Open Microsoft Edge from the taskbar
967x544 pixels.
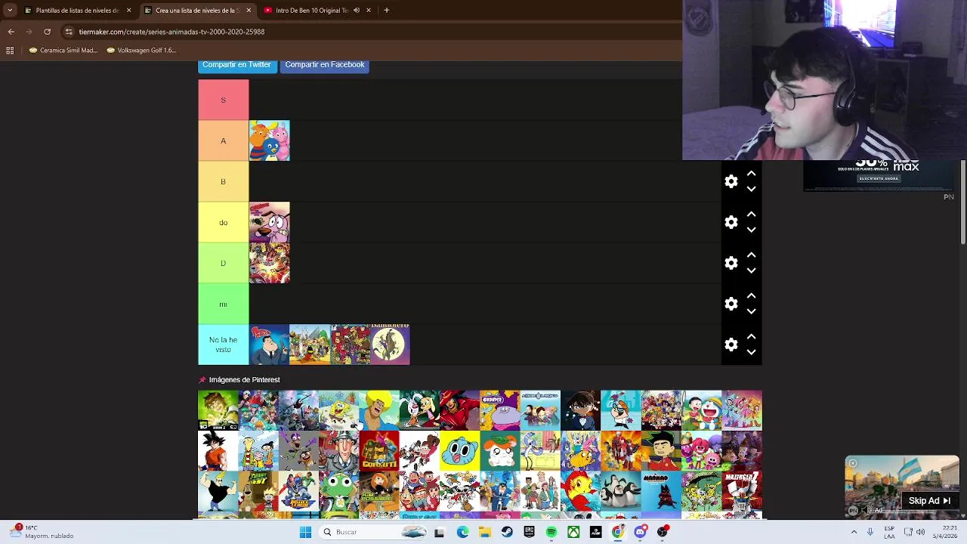coord(462,532)
